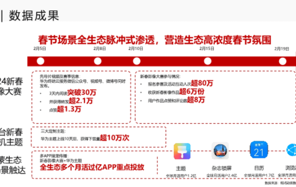This screenshot has width=296, height=187.
Task: Select the 2月19日 timeline dot
Action: (282, 61)
